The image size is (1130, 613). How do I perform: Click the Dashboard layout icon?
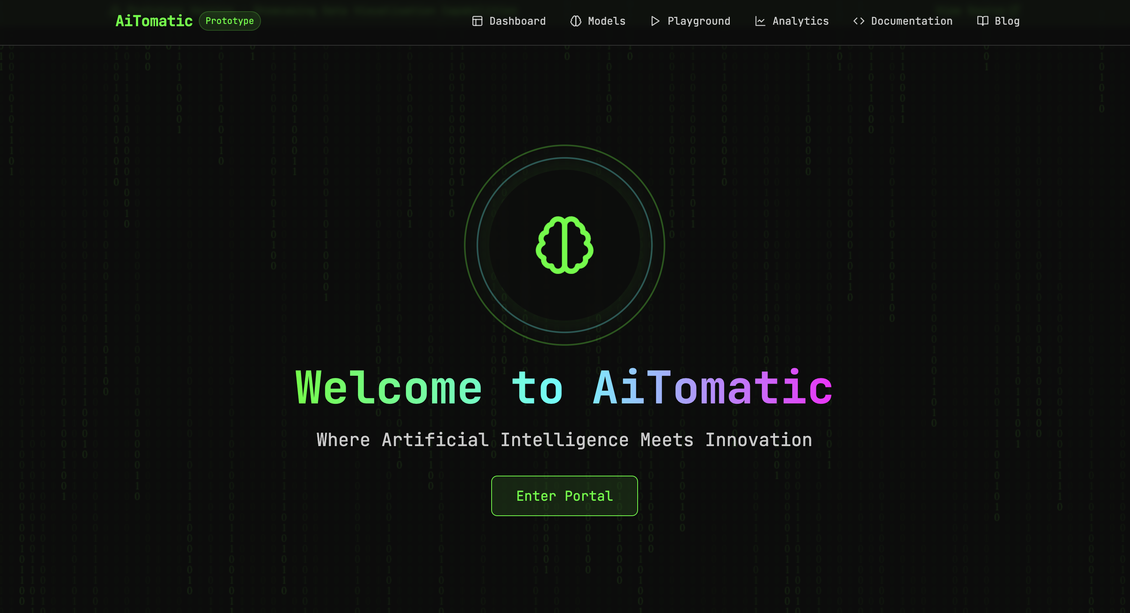[x=477, y=21]
